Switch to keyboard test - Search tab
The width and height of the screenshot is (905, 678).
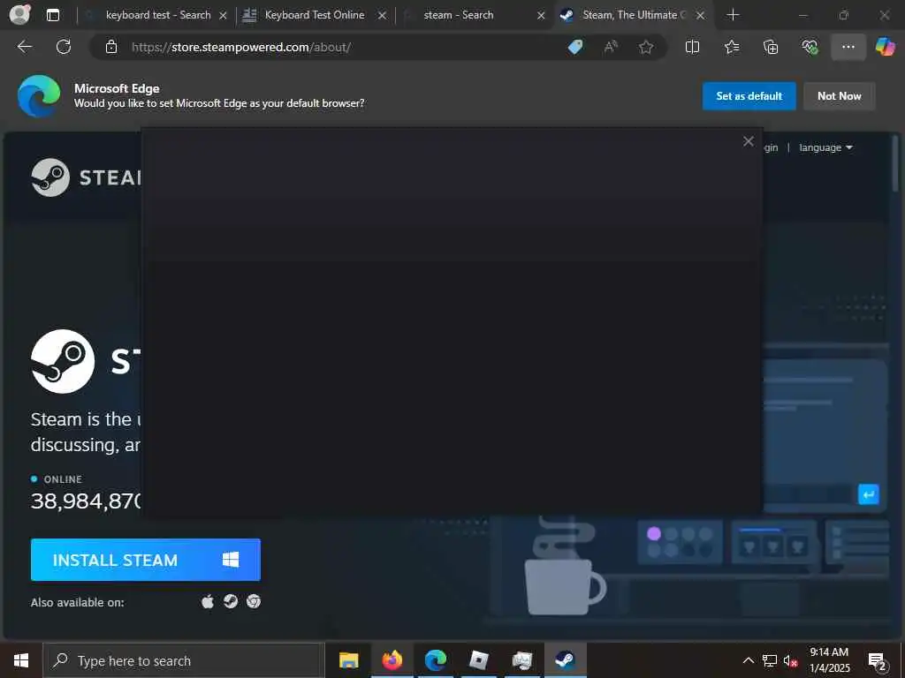(x=156, y=15)
